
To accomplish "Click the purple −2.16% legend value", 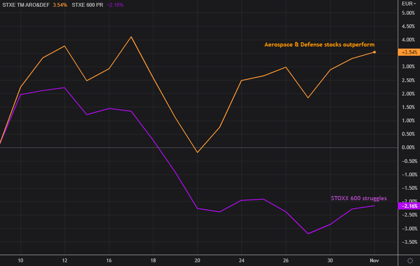I will 115,5.
